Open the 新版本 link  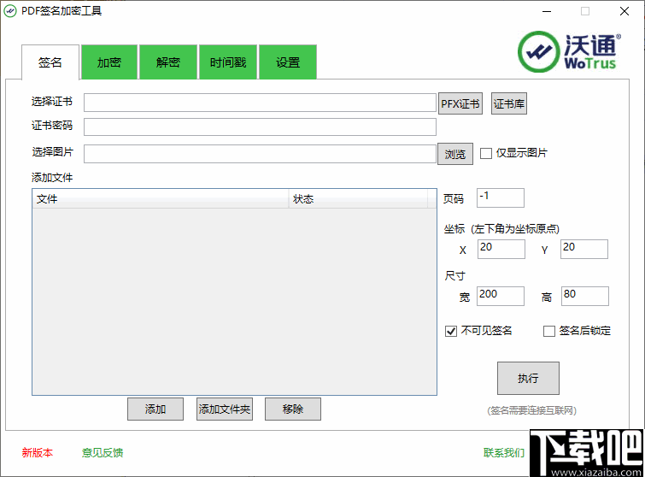[x=38, y=453]
